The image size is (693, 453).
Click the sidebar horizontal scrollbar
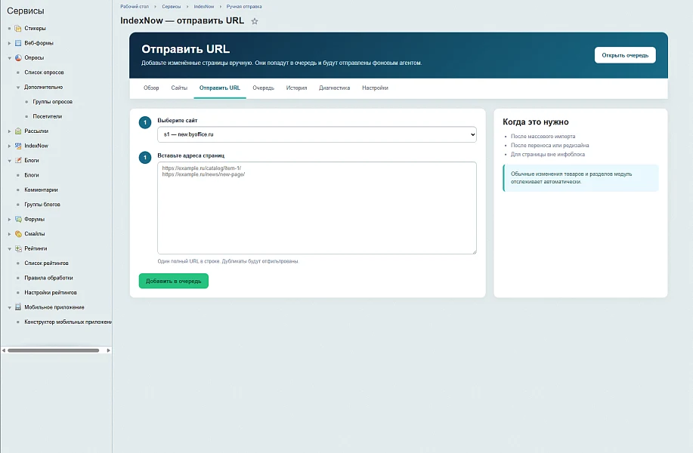pos(54,350)
